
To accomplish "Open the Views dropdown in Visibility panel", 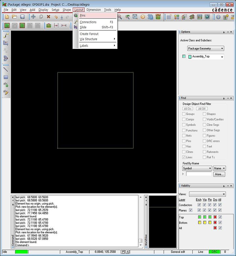I will 207,194.
